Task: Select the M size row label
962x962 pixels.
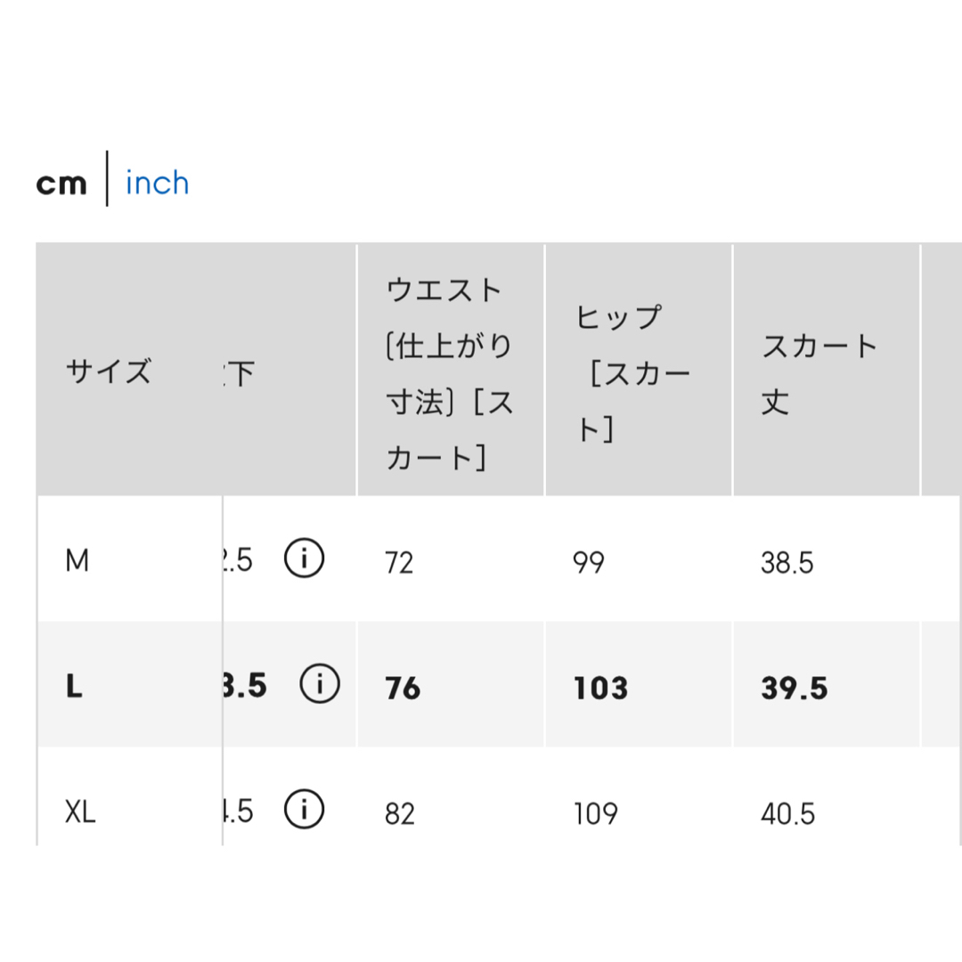Action: (77, 560)
